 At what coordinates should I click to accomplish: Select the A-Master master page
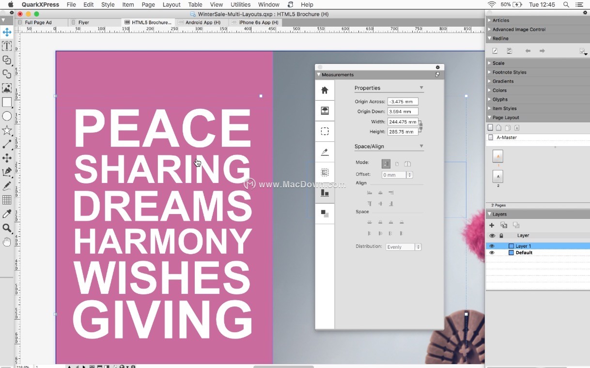click(506, 138)
